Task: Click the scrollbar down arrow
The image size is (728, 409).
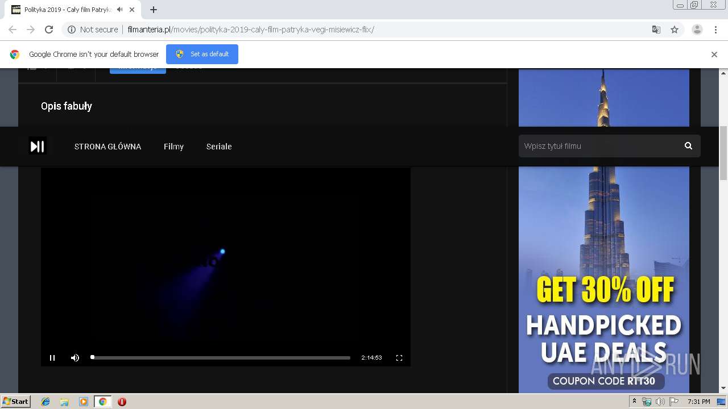Action: click(723, 389)
